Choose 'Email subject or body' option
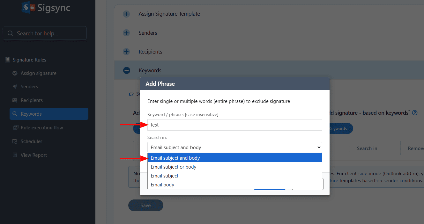 pyautogui.click(x=174, y=167)
